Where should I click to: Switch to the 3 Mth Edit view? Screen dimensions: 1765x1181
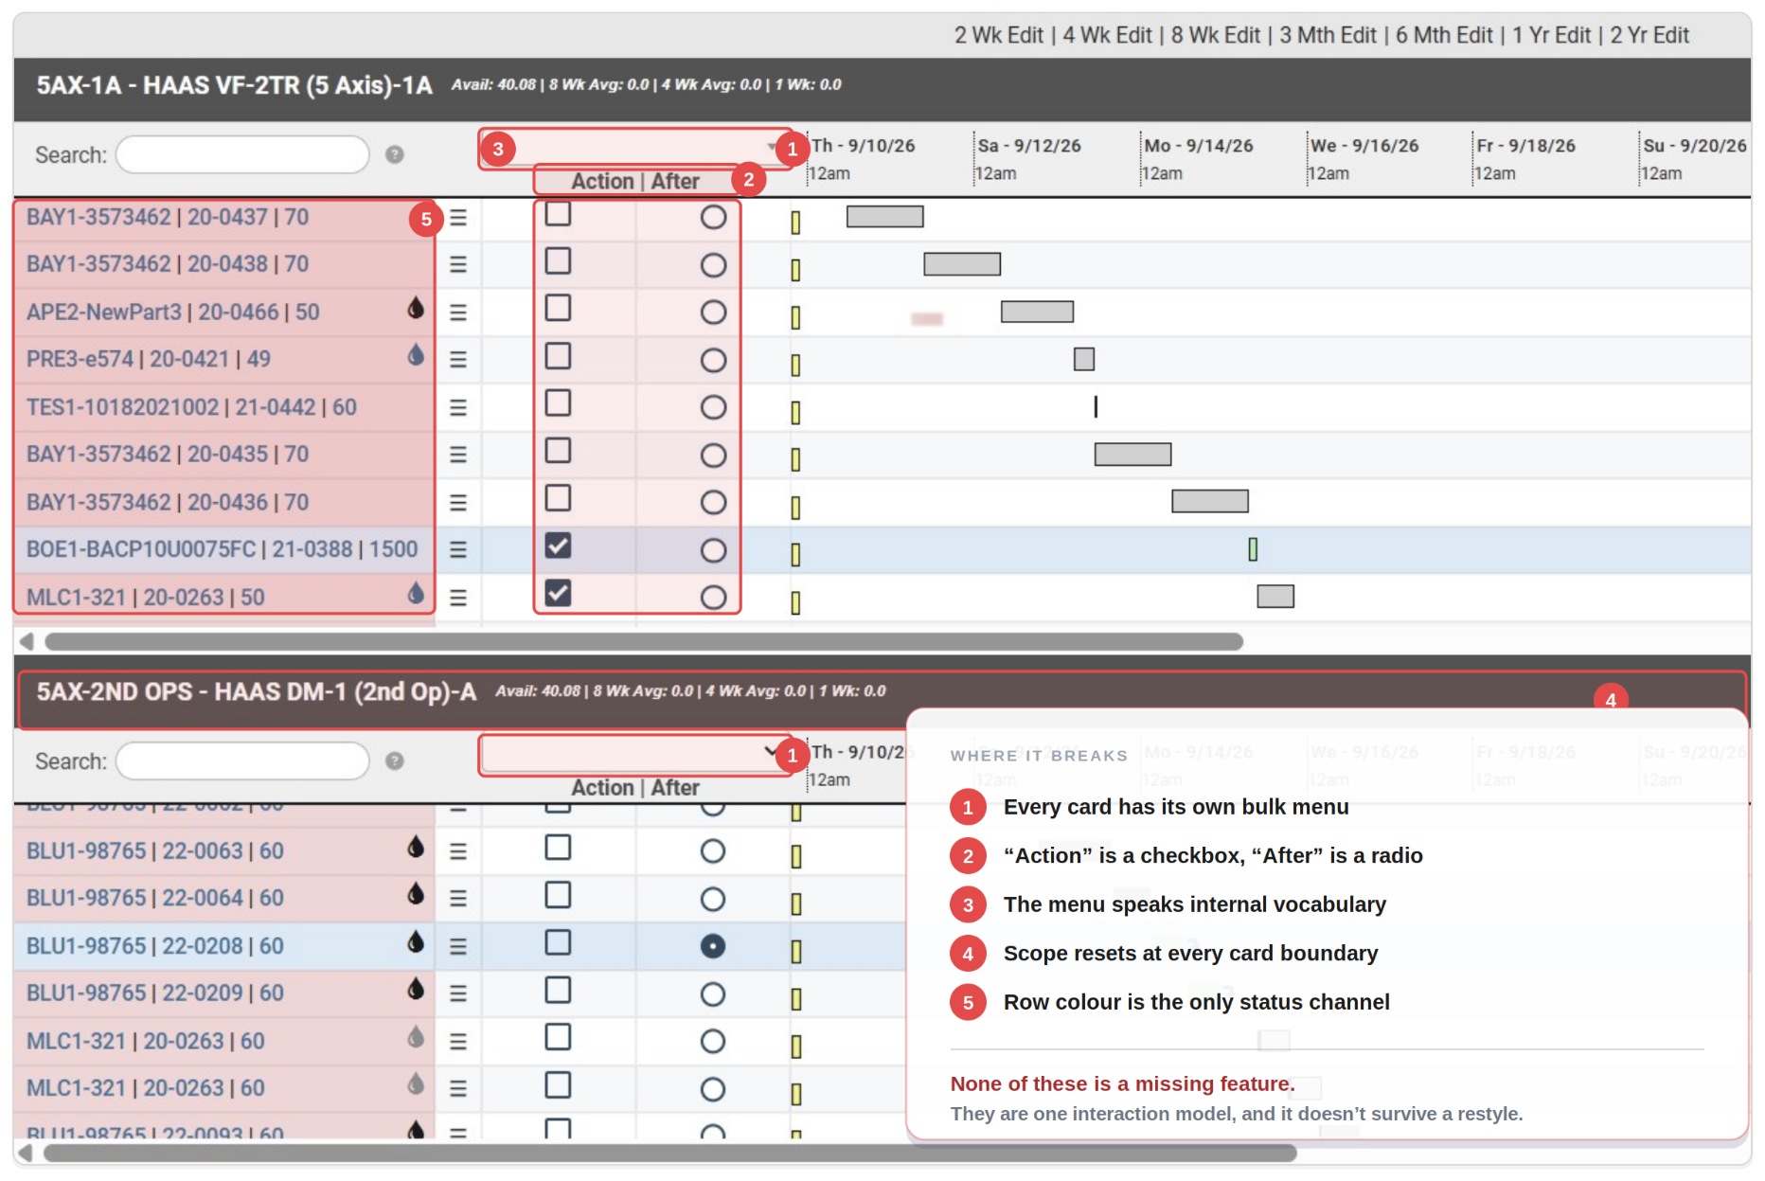[x=1328, y=35]
